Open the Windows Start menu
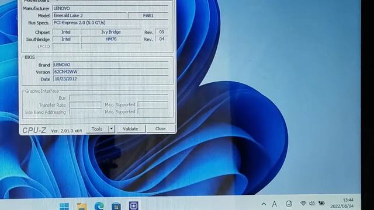 pyautogui.click(x=64, y=206)
